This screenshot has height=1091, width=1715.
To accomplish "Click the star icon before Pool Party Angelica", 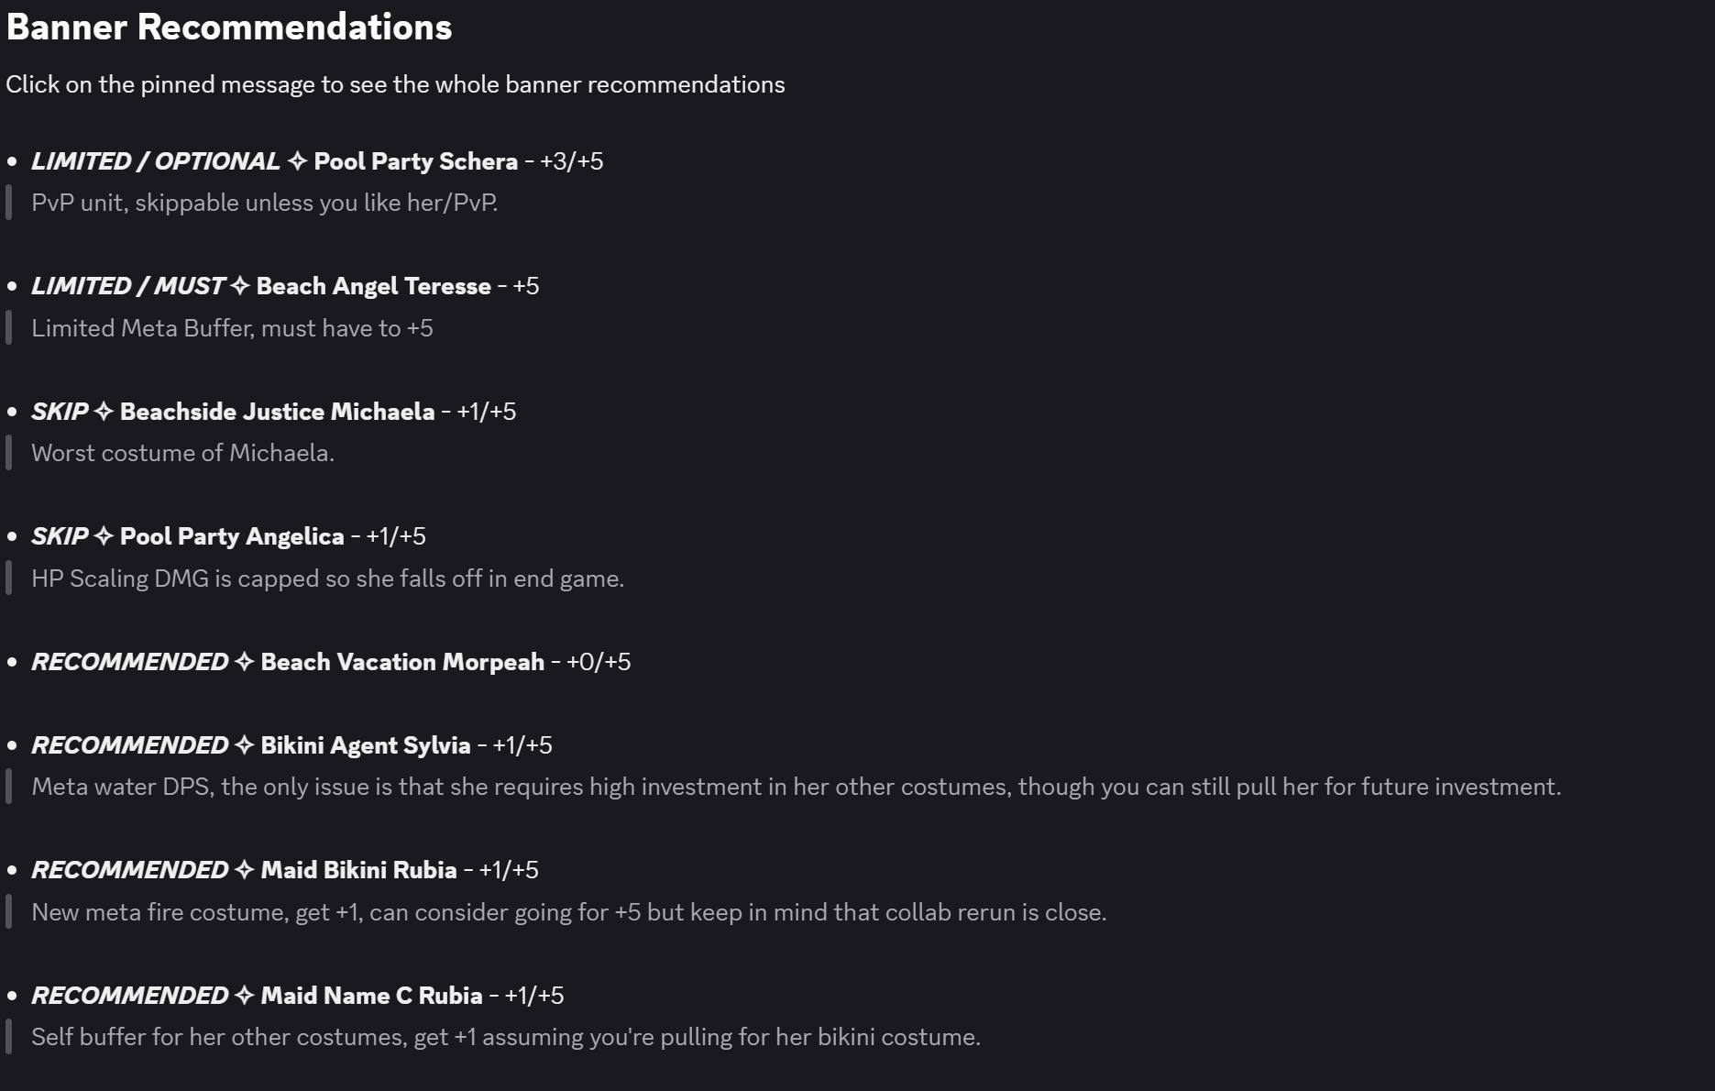I will click(x=104, y=536).
